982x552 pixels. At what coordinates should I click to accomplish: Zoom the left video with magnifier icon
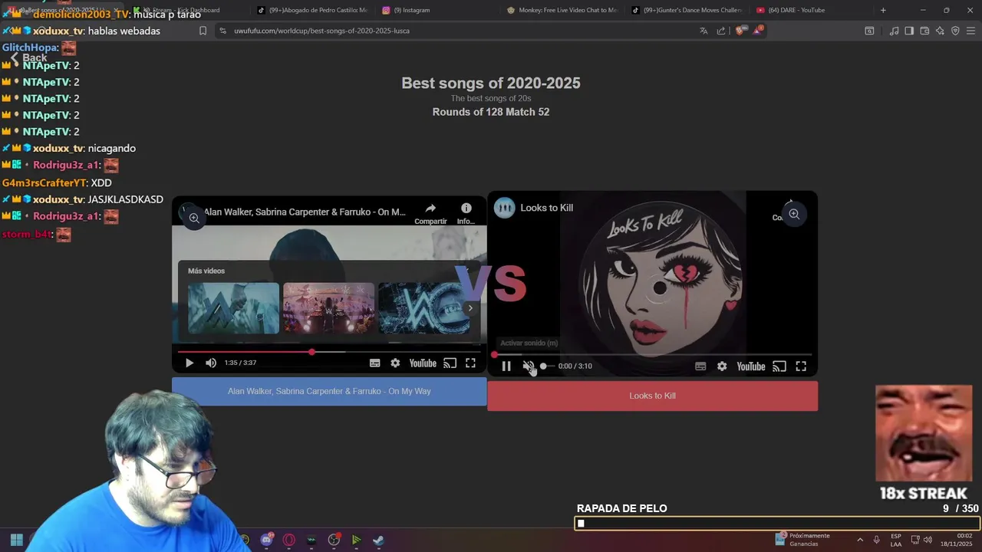194,219
